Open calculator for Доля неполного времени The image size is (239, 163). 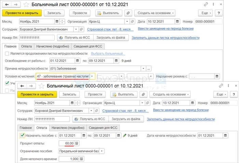(x=81, y=159)
